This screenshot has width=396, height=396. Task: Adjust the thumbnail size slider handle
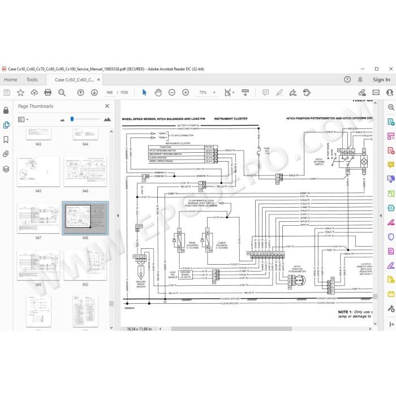pyautogui.click(x=72, y=119)
